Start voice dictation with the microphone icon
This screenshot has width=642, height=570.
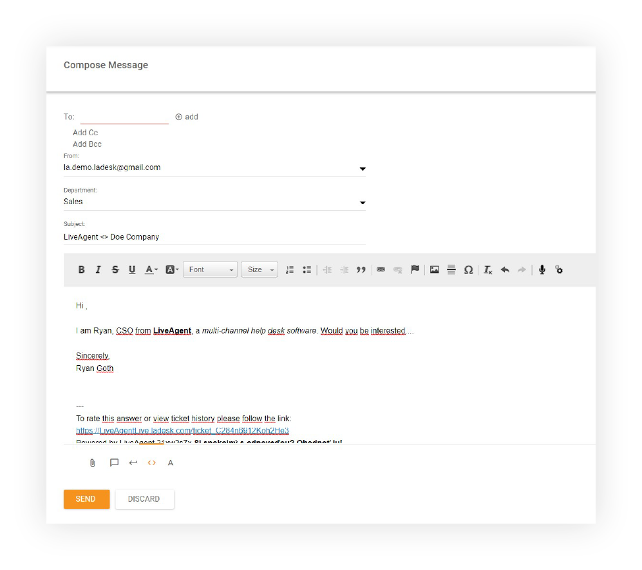[x=542, y=269]
